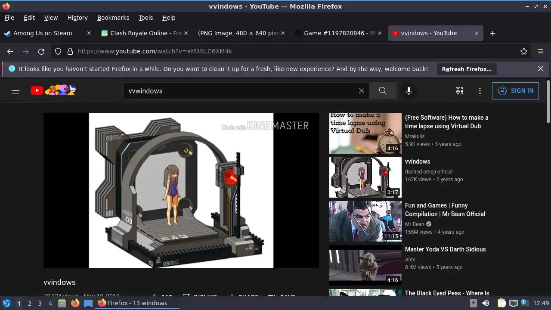The image size is (551, 310).
Task: Go back with Firefox back arrow
Action: pyautogui.click(x=10, y=51)
